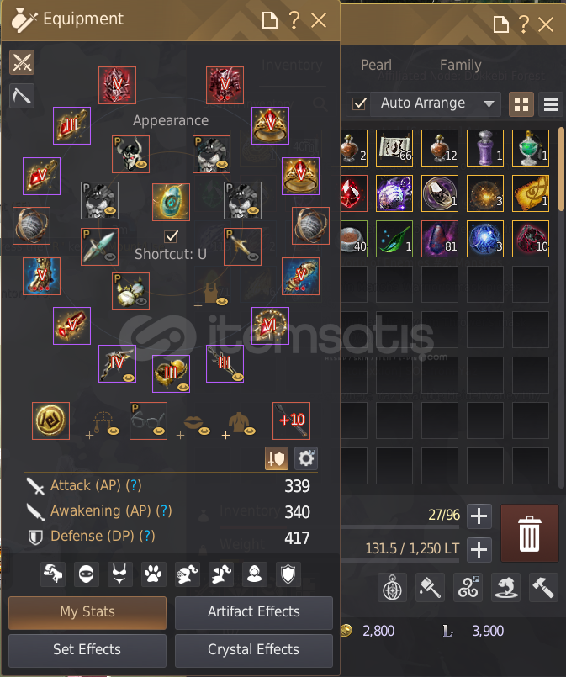Image resolution: width=566 pixels, height=677 pixels.
Task: Show Crystal Effects
Action: 254,650
